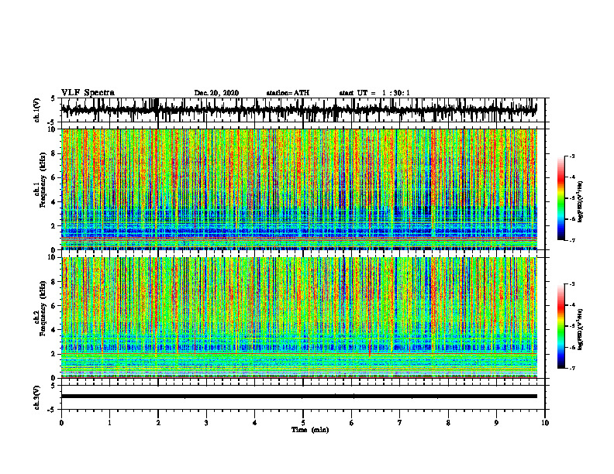614x474 pixels.
Task: Click the ch.1 colorbar log(PSD) unit label
Action: click(581, 202)
